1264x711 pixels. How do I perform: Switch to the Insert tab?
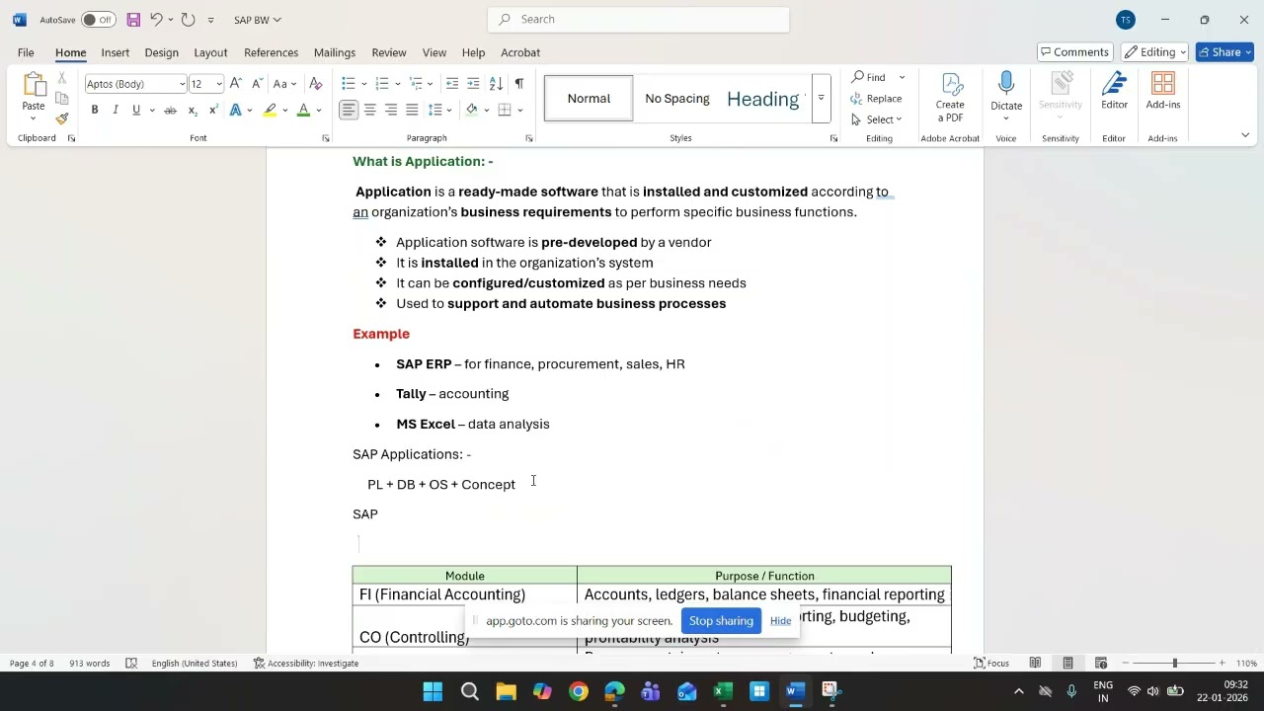point(115,52)
